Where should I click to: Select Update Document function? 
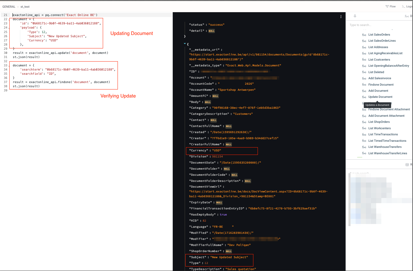(380, 97)
